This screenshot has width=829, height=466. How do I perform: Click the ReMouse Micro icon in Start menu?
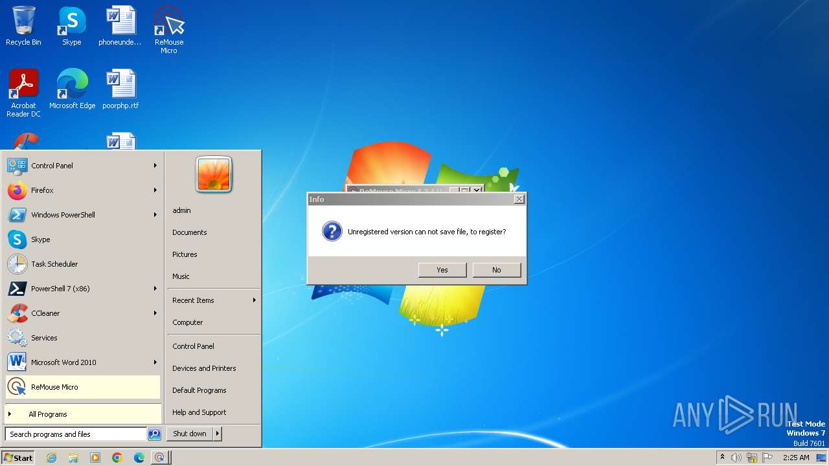click(17, 387)
